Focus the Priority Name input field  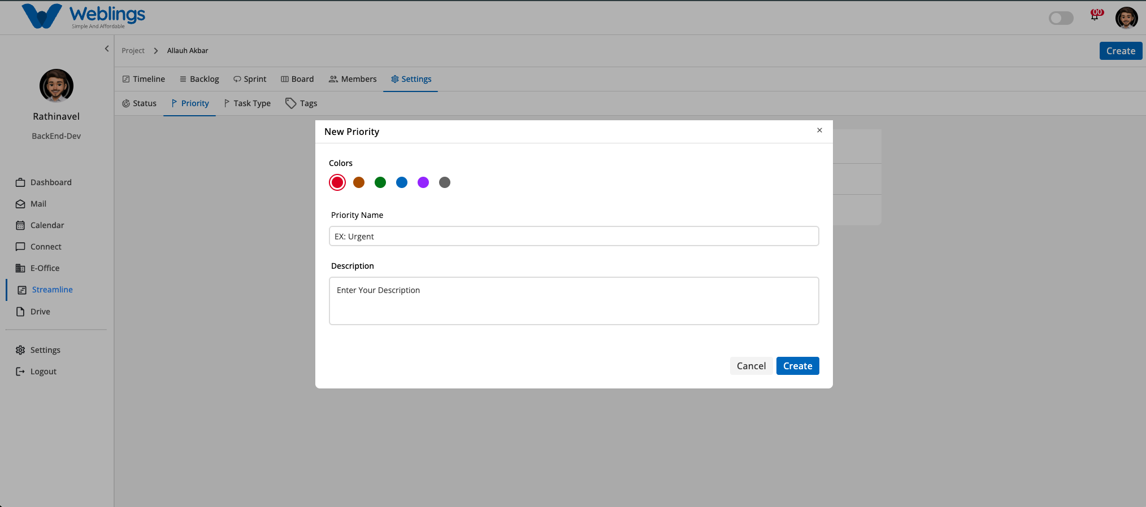(x=574, y=236)
